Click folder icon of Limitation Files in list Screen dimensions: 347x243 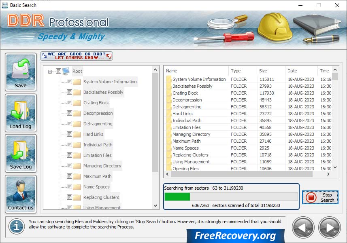tap(169, 127)
